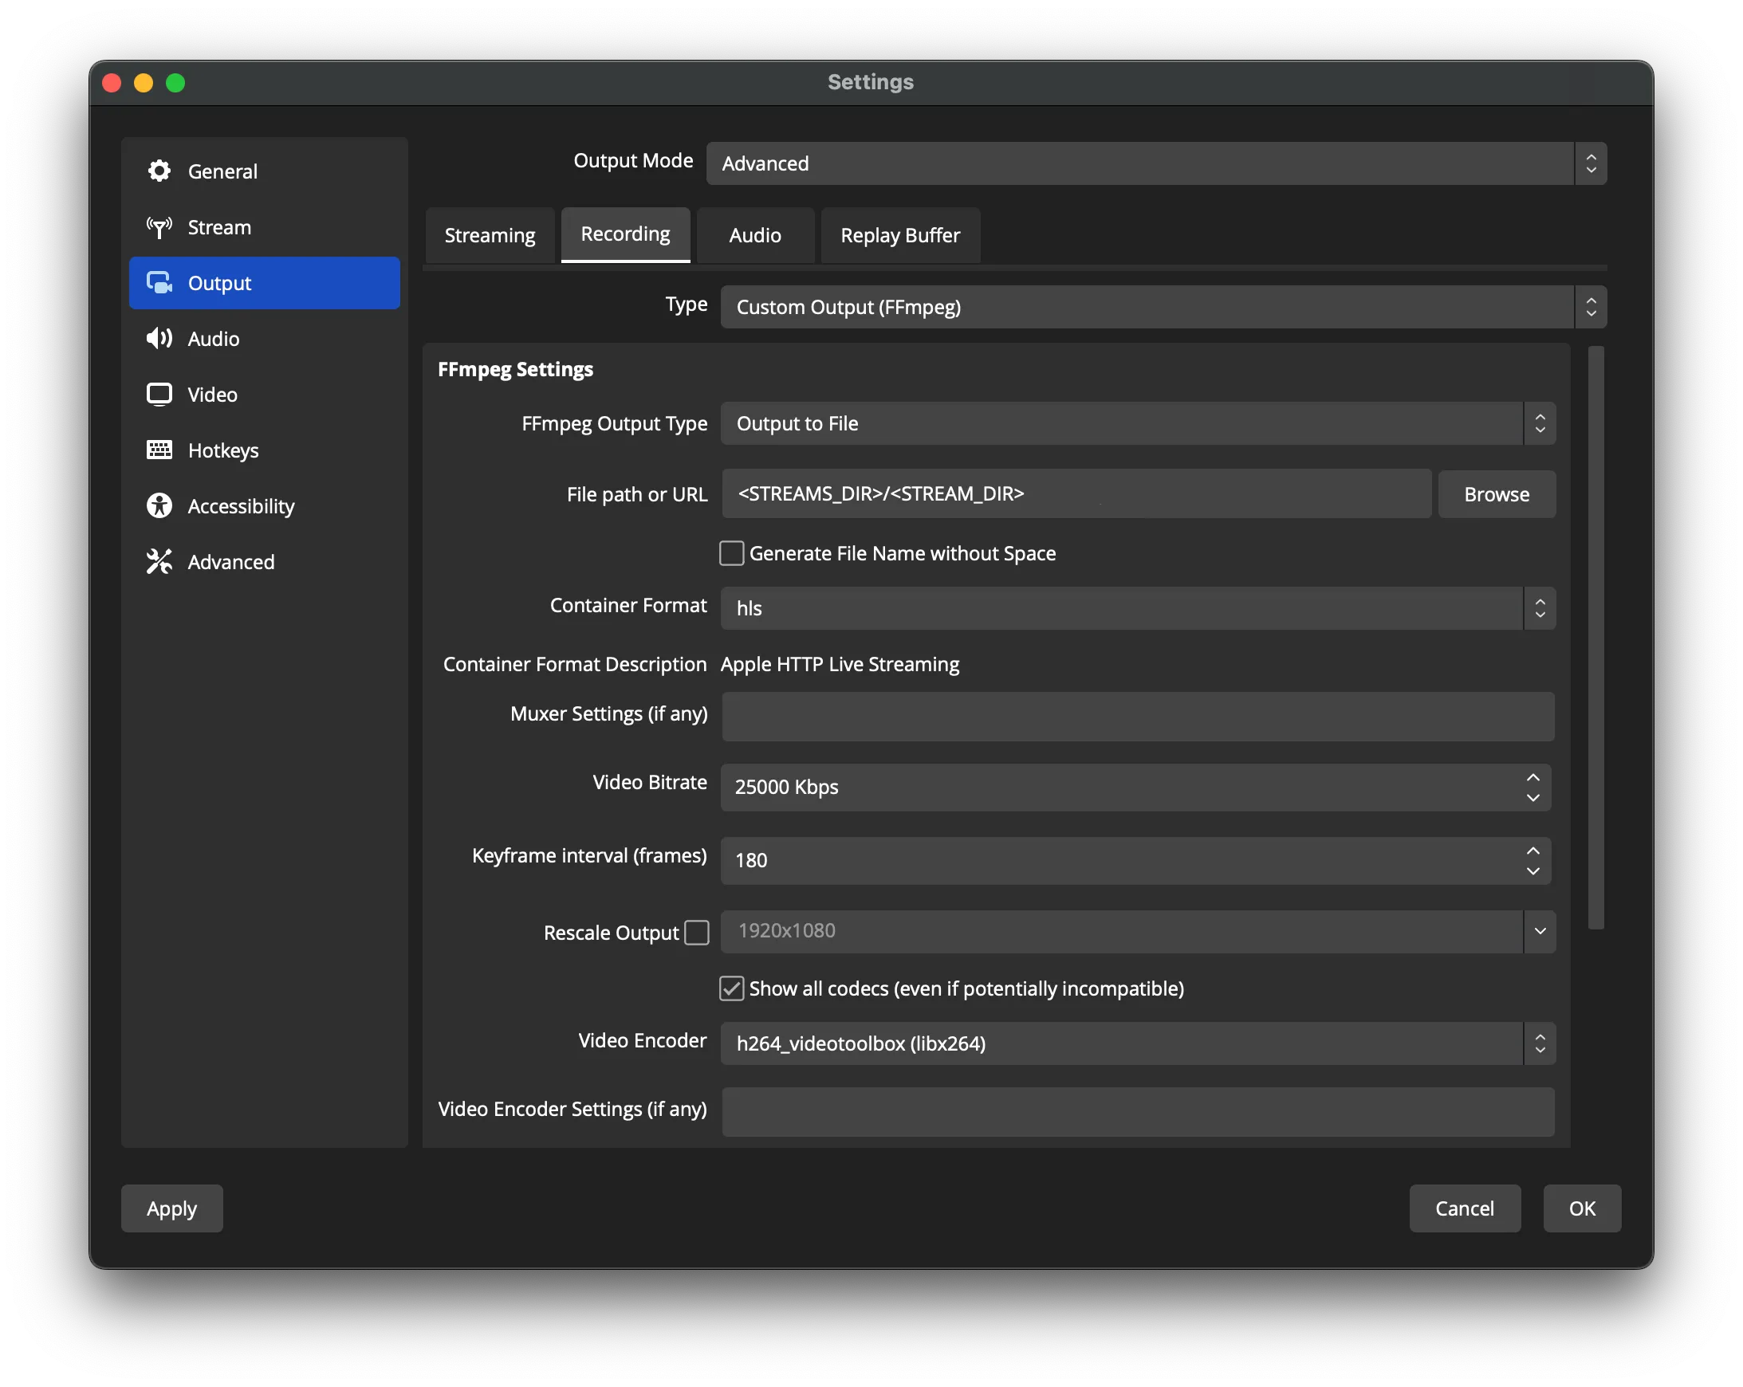Click the Apply button
The width and height of the screenshot is (1743, 1387).
[x=171, y=1208]
